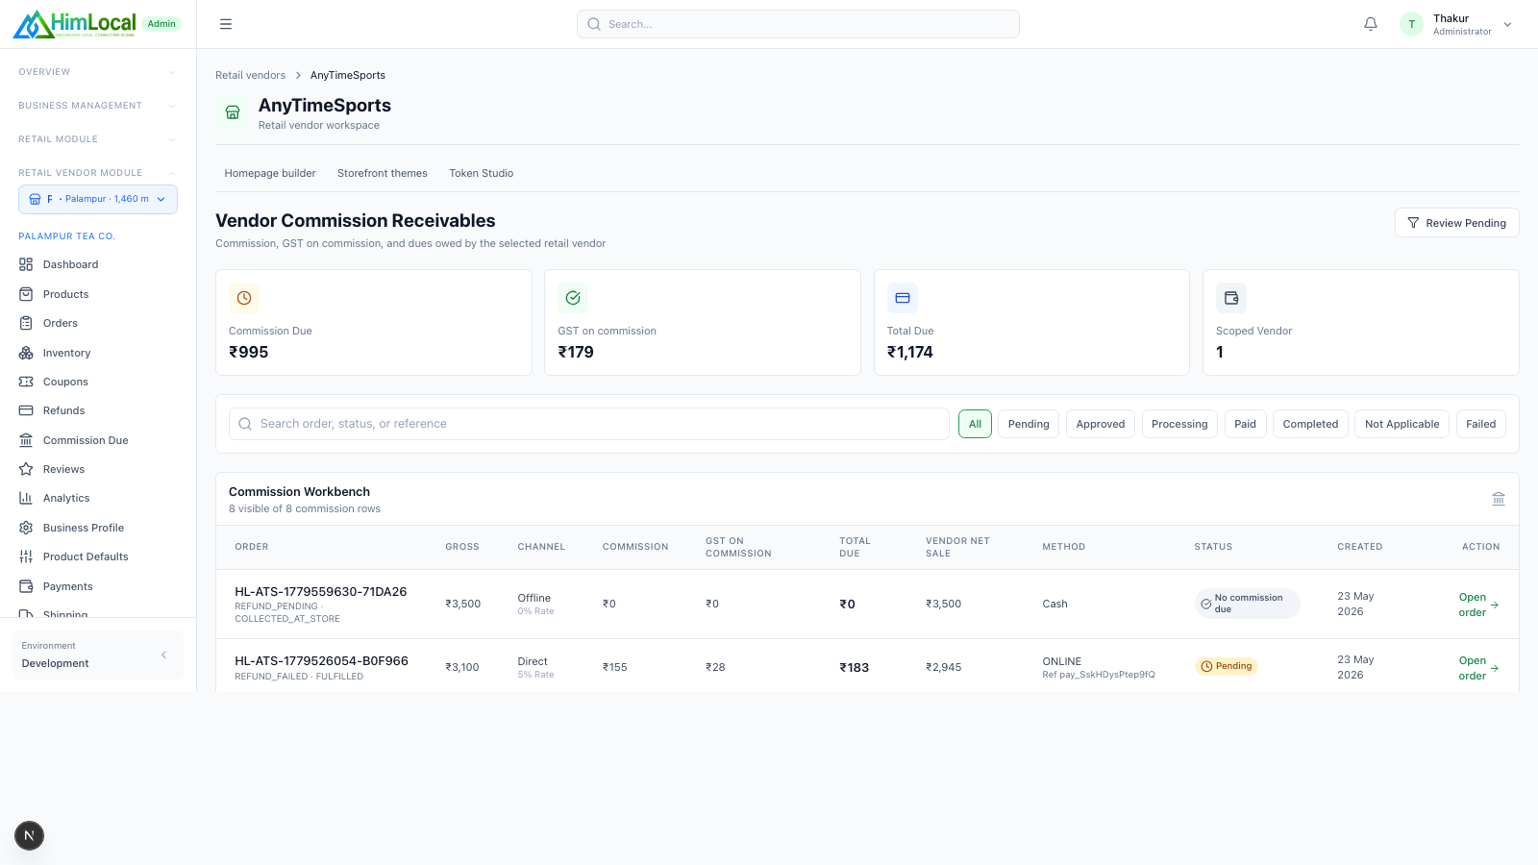This screenshot has height=865, width=1538.
Task: Click the bank icon in Commission Workbench
Action: (1498, 499)
